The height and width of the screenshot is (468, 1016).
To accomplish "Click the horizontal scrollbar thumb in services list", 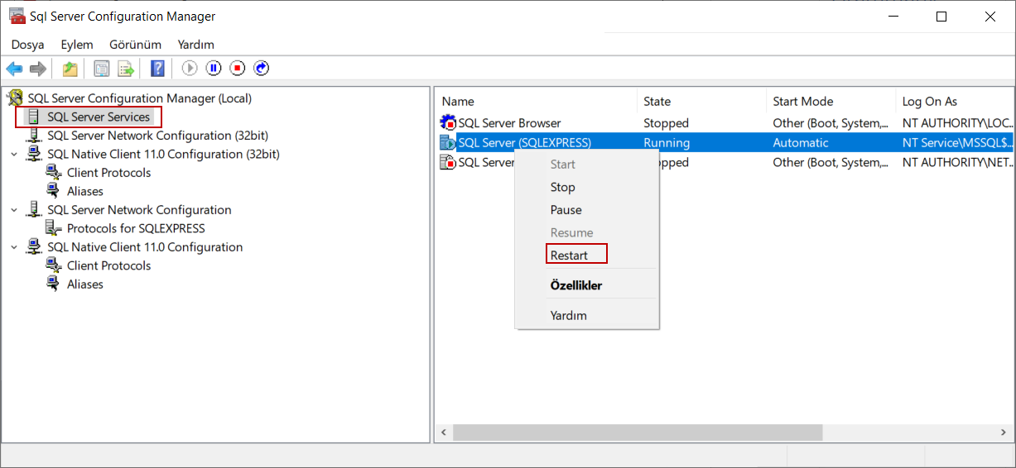I will tap(638, 432).
